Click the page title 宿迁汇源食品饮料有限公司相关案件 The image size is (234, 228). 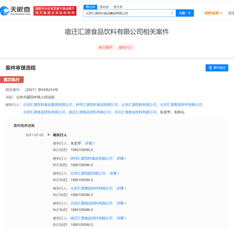(117, 32)
